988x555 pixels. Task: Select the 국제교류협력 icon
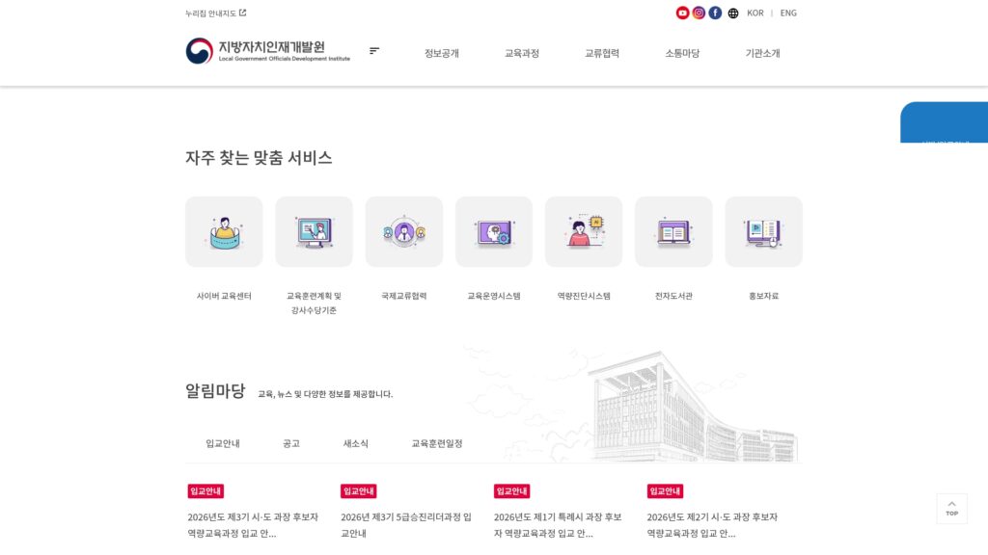pyautogui.click(x=403, y=230)
